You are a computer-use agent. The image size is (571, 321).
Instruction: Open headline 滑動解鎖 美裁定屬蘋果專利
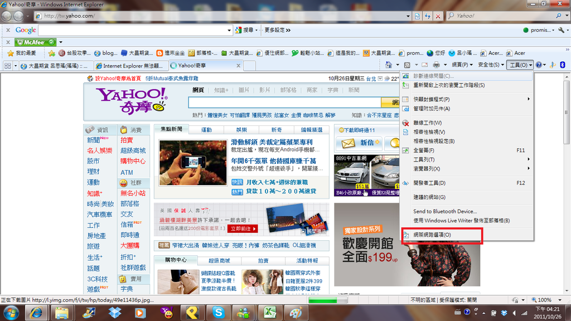272,142
